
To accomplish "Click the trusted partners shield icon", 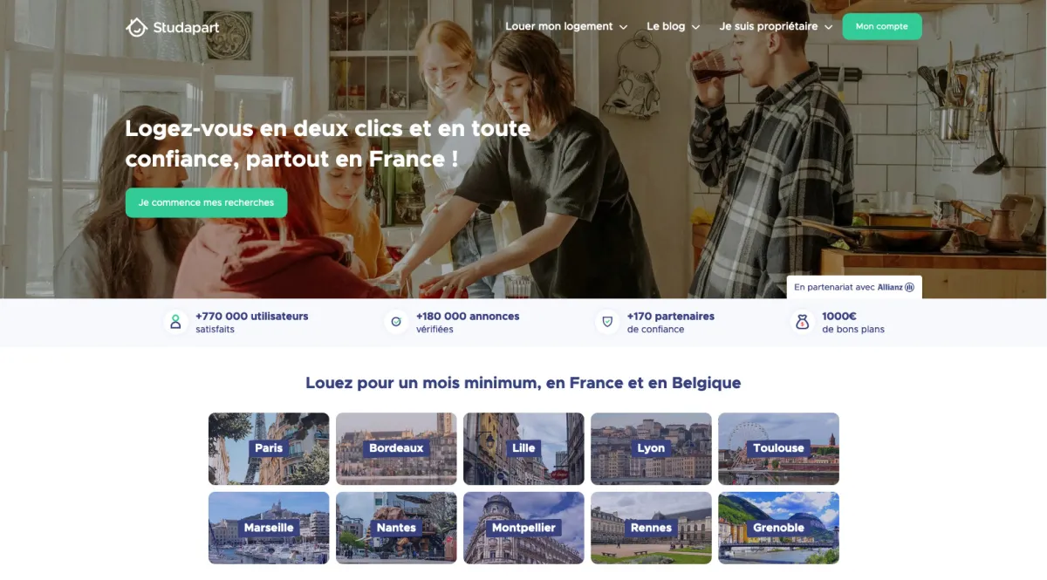I will pos(606,322).
